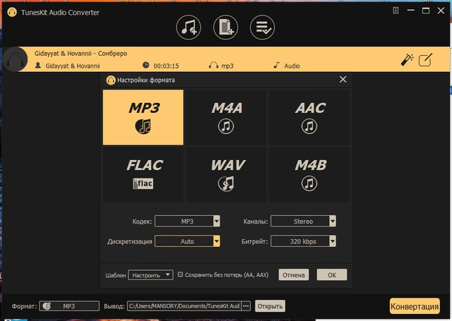Enable the lossless save checkbox (AA, AAX)

180,274
